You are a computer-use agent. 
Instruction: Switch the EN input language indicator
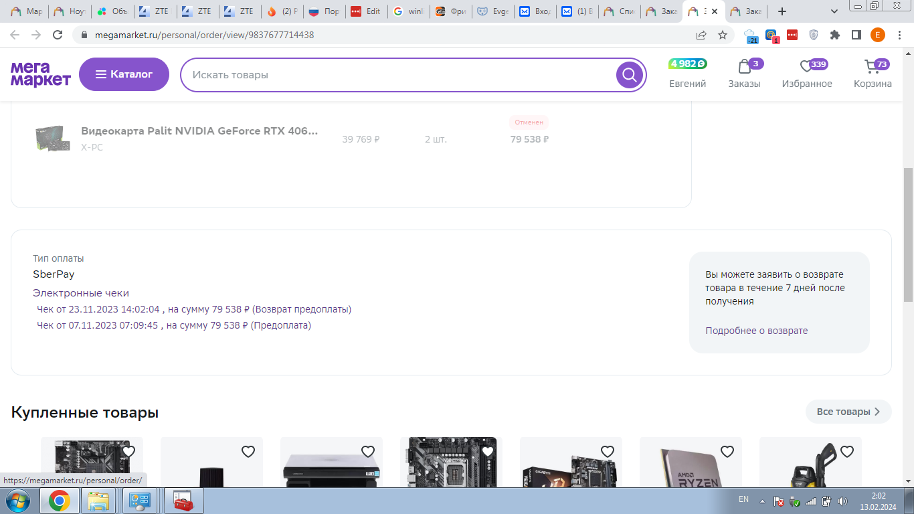tap(743, 499)
